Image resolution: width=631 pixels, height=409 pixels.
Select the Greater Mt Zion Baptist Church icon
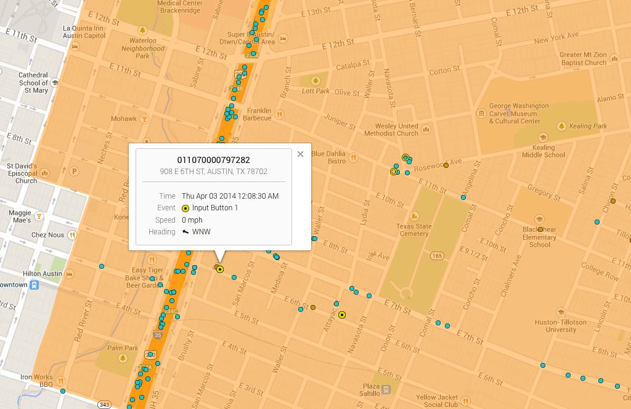point(614,58)
